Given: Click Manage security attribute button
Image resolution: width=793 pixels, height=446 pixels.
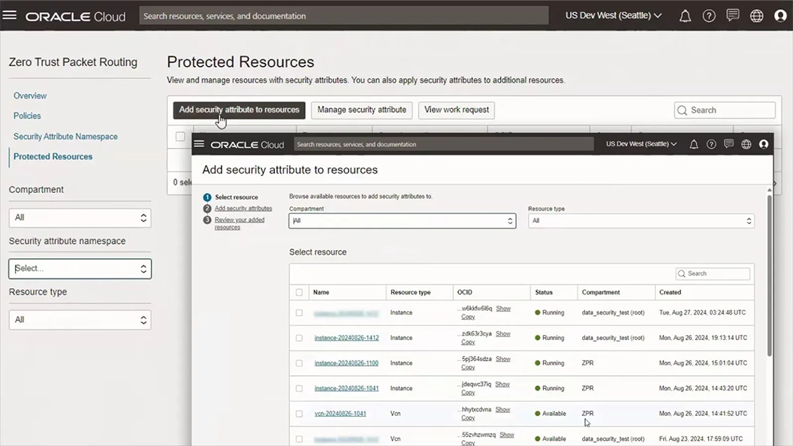Looking at the screenshot, I should [x=362, y=110].
